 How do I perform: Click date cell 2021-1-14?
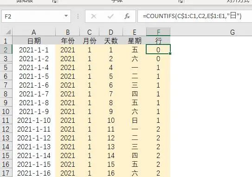pyautogui.click(x=34, y=156)
